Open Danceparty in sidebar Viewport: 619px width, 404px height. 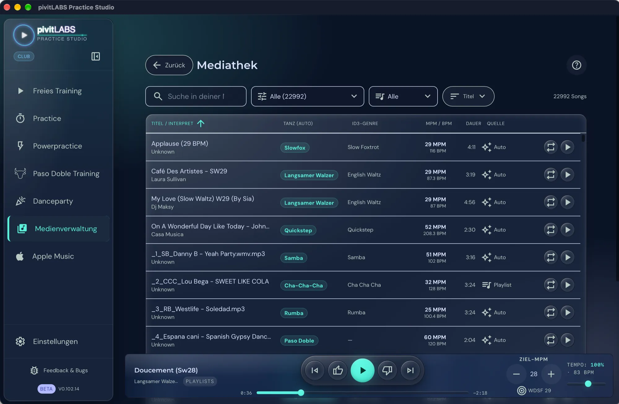[x=58, y=201]
